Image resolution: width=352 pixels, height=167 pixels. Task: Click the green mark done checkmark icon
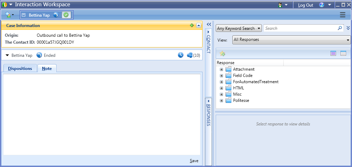point(66,15)
